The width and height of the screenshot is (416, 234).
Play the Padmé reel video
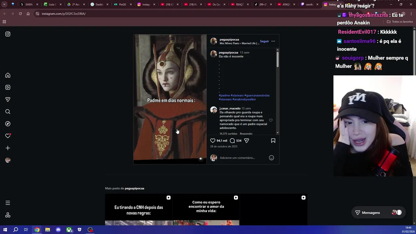click(x=170, y=99)
